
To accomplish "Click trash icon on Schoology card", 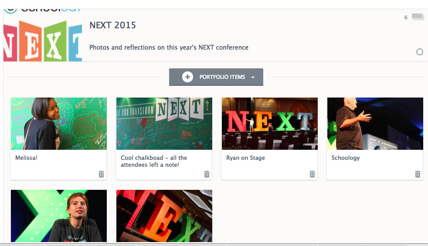I will point(418,174).
